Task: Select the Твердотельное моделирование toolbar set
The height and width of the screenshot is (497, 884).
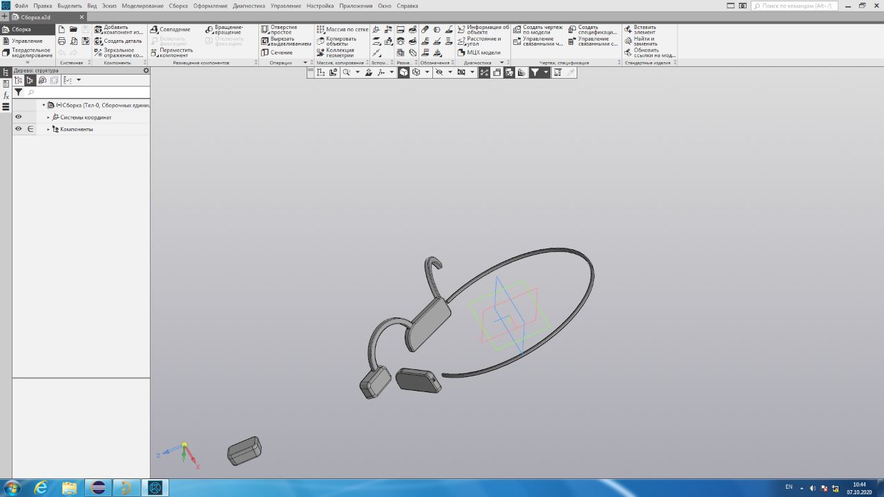Action: 27,52
